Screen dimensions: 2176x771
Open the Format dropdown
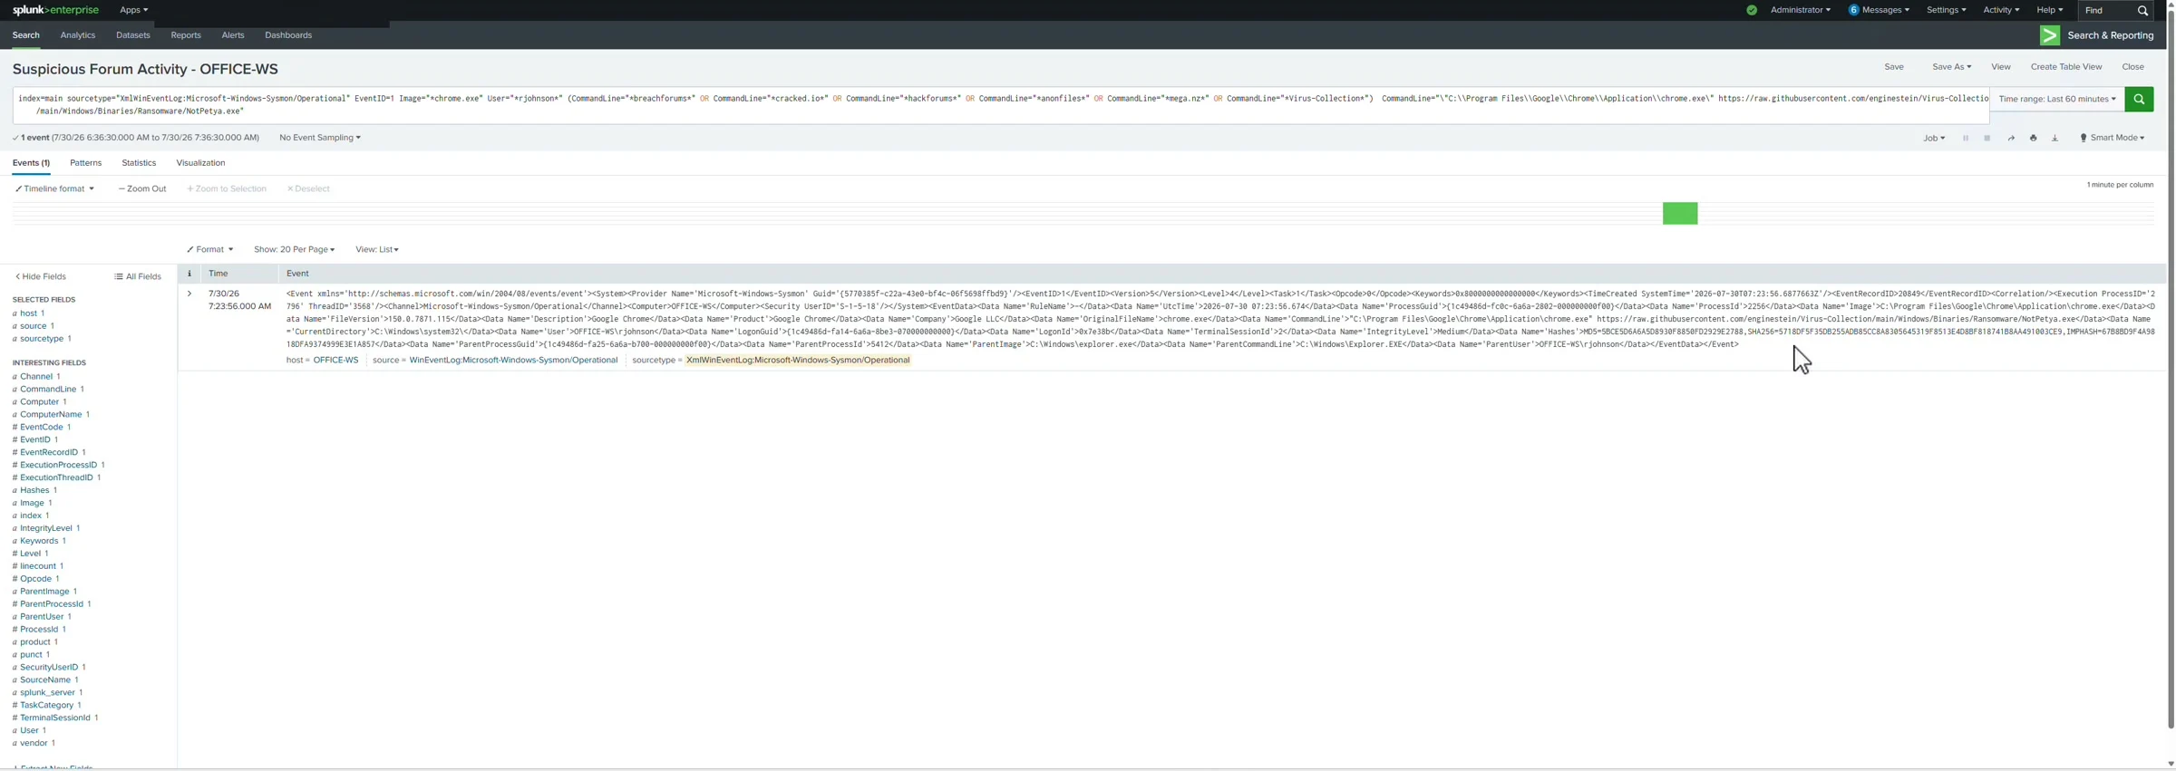click(x=209, y=249)
